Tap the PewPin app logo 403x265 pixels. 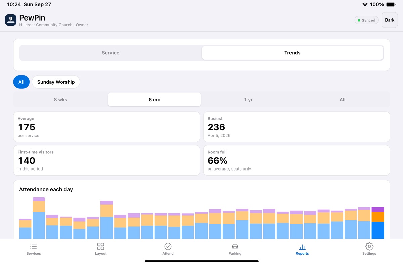pos(11,20)
